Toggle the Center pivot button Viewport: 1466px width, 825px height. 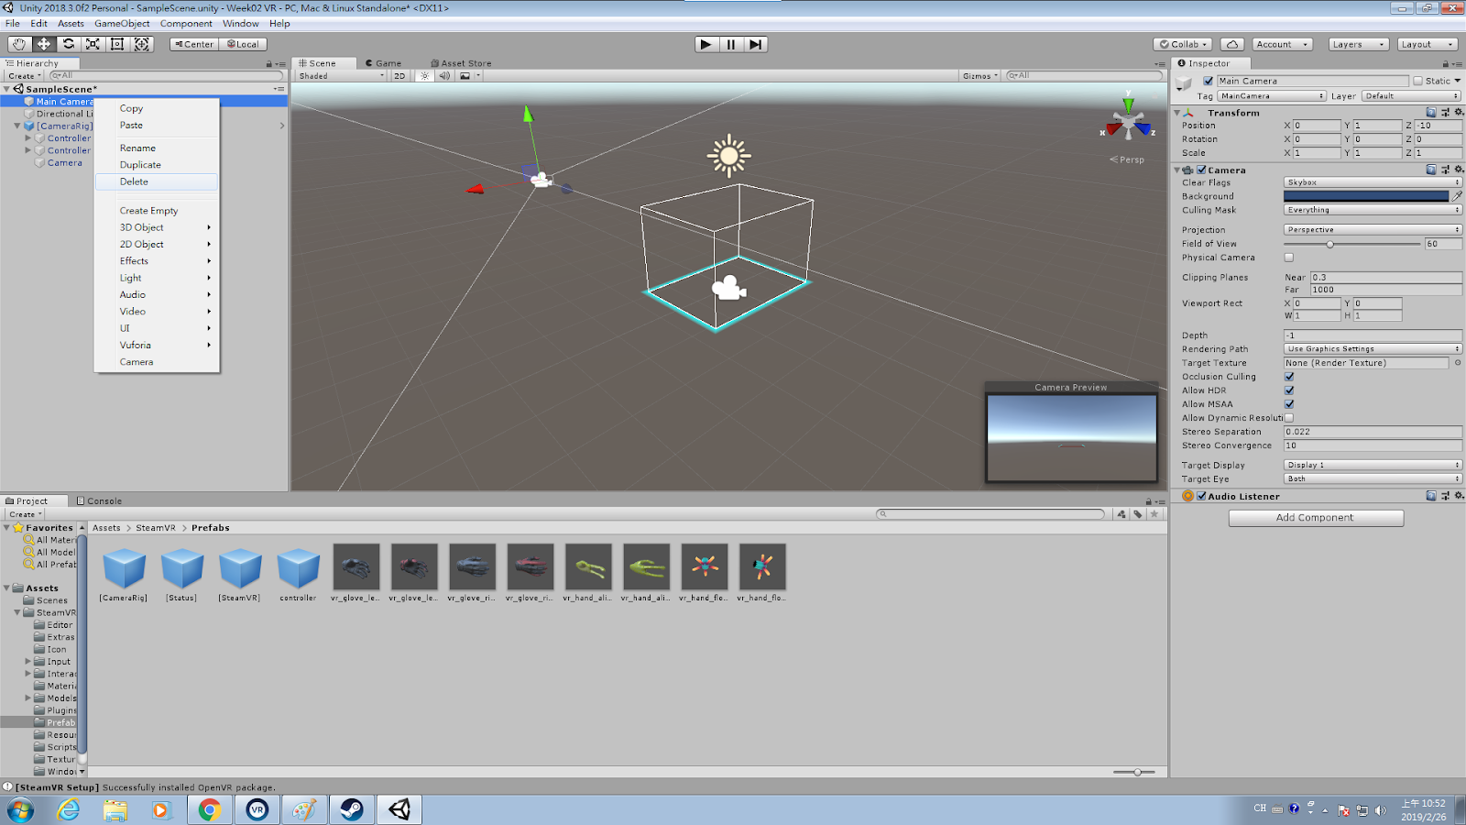click(x=194, y=44)
